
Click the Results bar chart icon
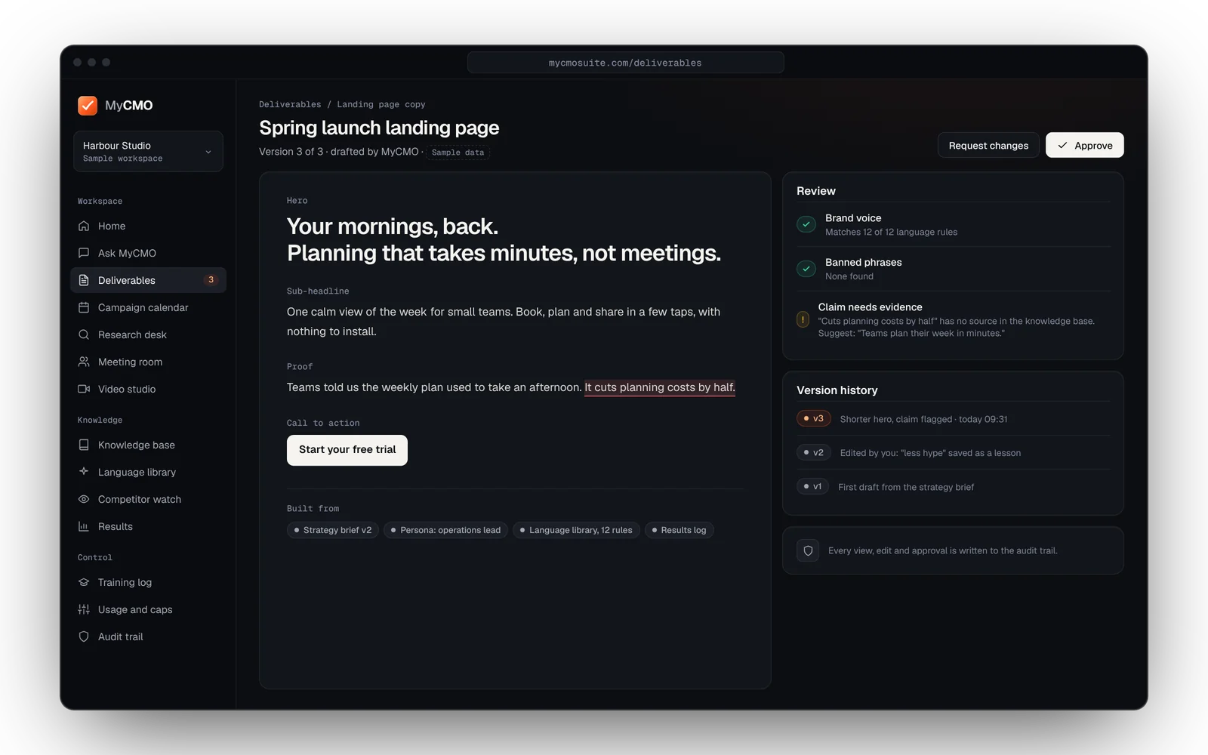tap(84, 526)
